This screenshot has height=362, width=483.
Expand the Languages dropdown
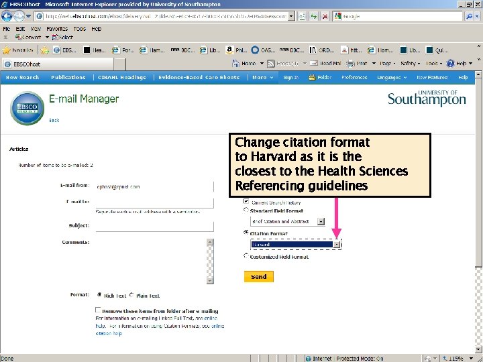[392, 78]
